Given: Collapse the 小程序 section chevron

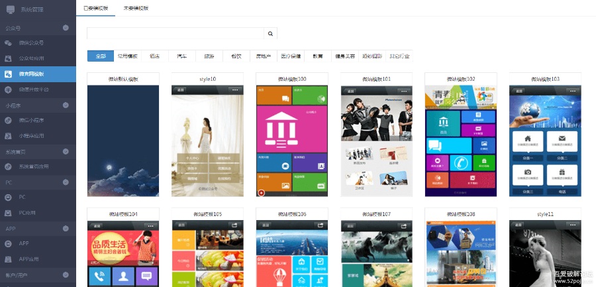Looking at the screenshot, I should [66, 105].
